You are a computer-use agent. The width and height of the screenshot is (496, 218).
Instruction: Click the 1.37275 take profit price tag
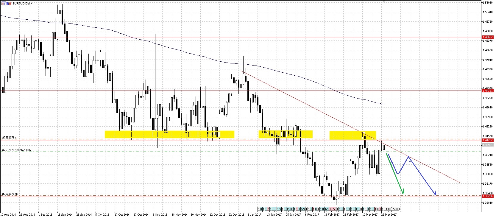coord(487,196)
